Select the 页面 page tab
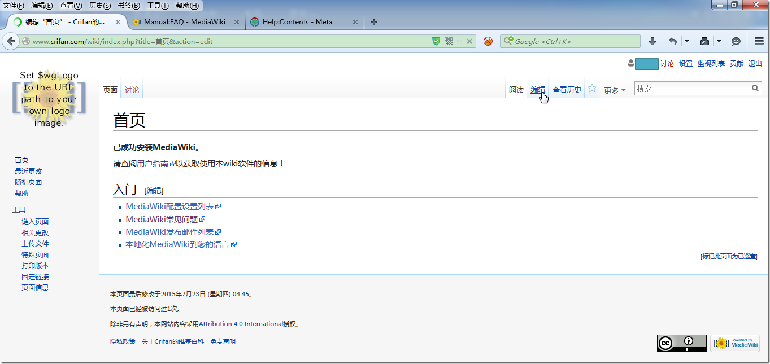Viewport: 770px width, 364px height. point(110,90)
